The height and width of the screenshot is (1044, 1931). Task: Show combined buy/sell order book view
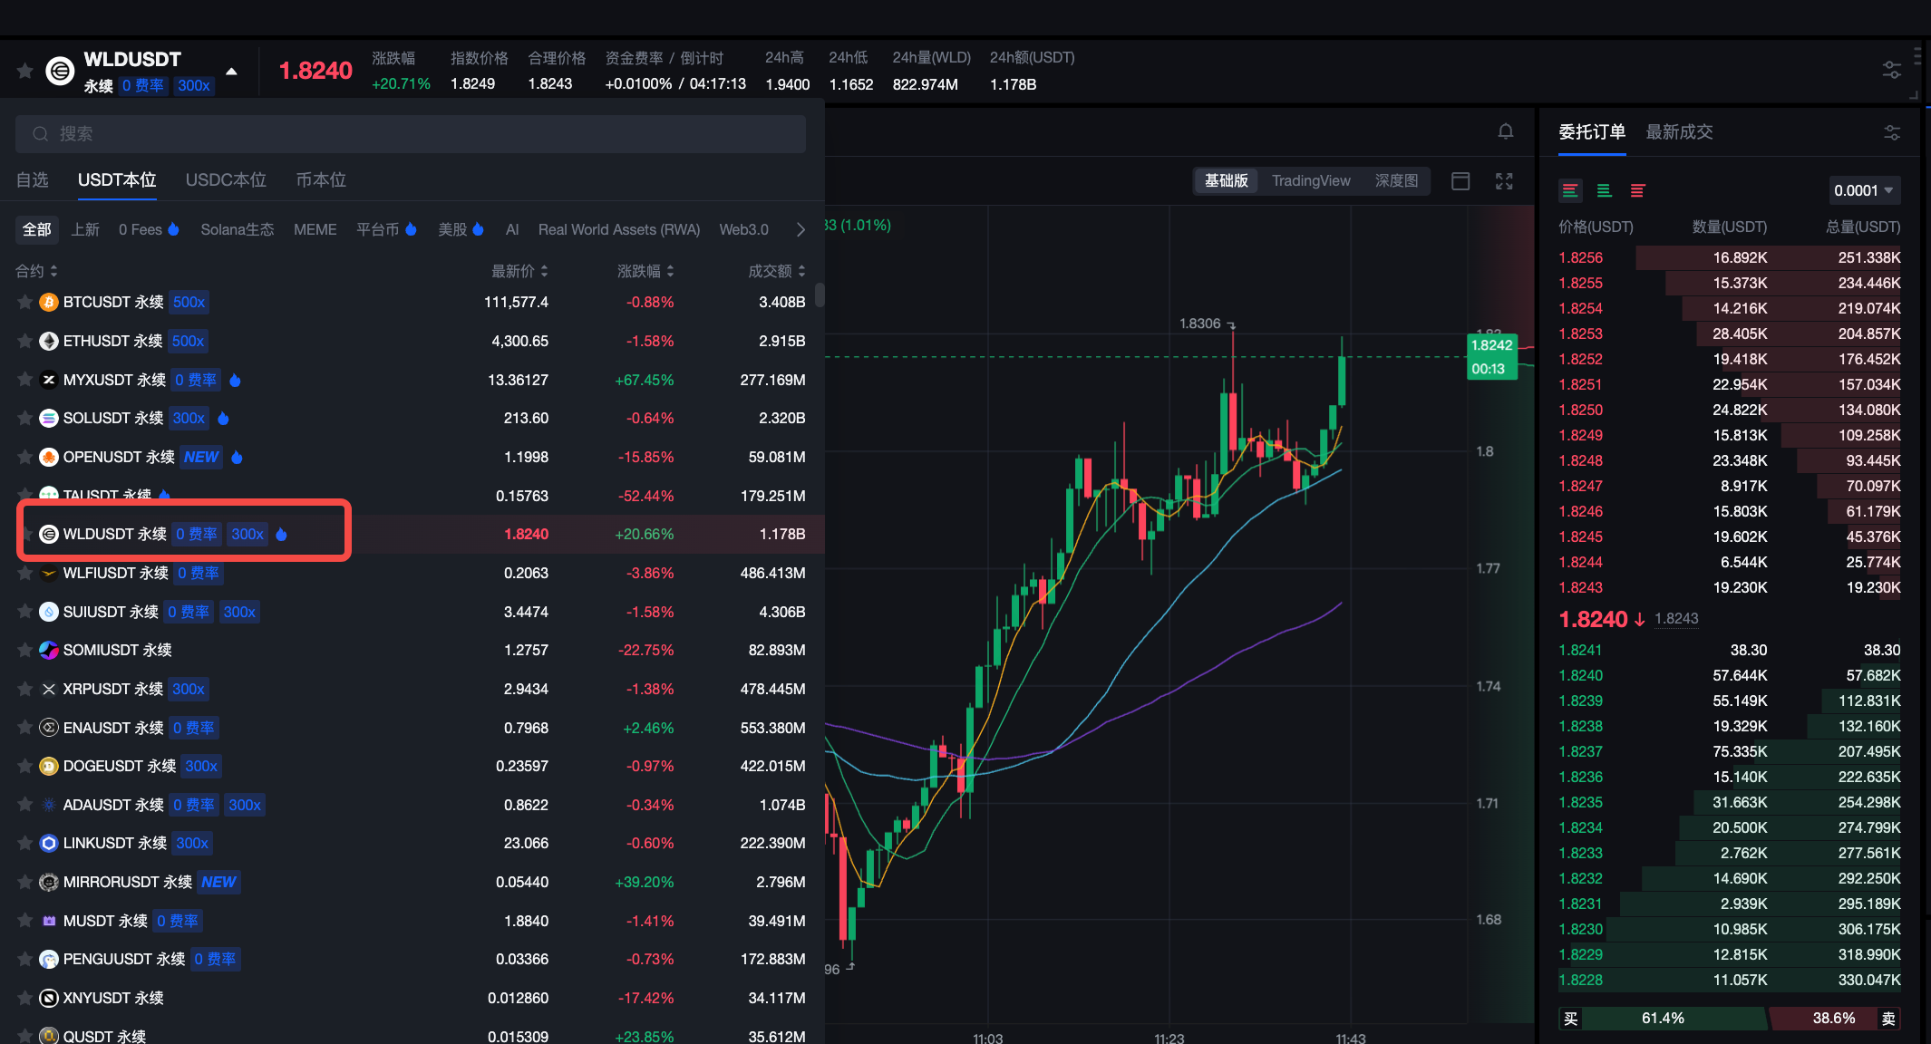[1570, 190]
